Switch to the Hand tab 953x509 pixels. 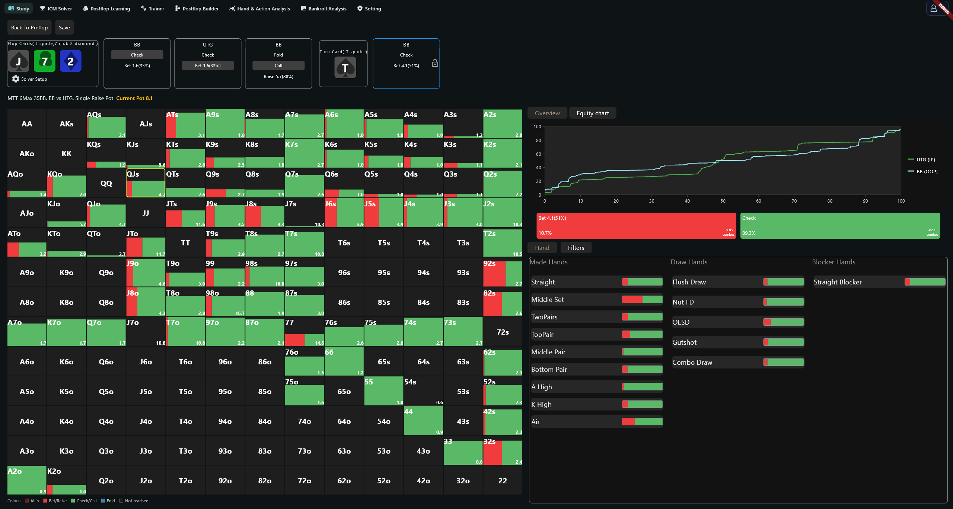click(542, 248)
